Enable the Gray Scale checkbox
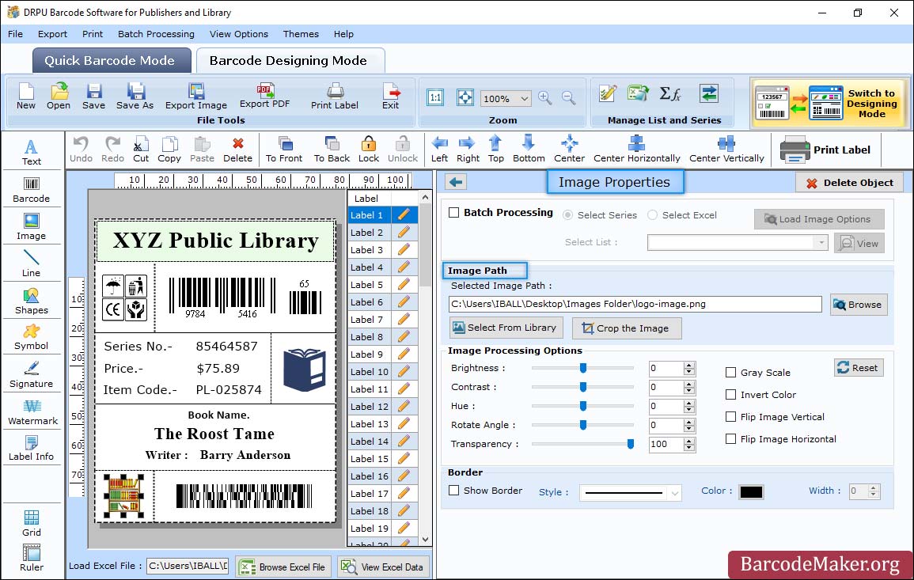The image size is (914, 580). 730,373
